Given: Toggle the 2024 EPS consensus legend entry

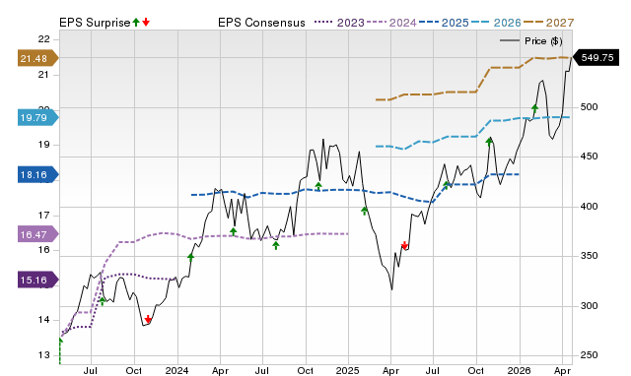Looking at the screenshot, I should pos(391,23).
